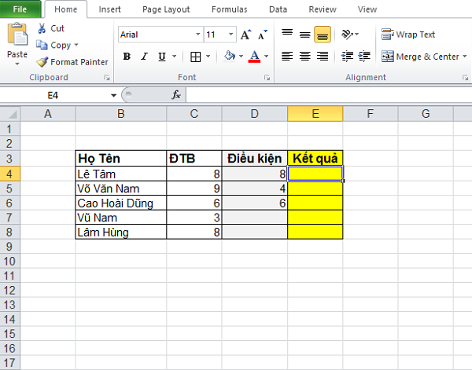This screenshot has width=472, height=370.
Task: Open the Arial font name dropdown
Action: [x=197, y=35]
